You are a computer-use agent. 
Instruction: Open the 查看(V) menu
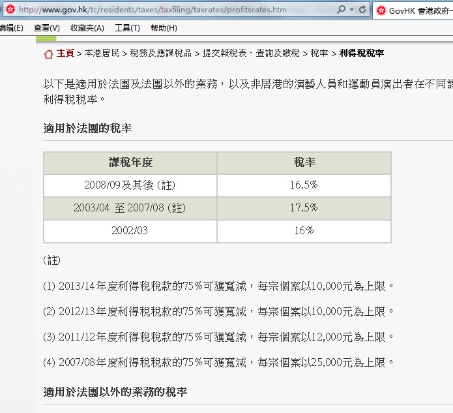[46, 28]
